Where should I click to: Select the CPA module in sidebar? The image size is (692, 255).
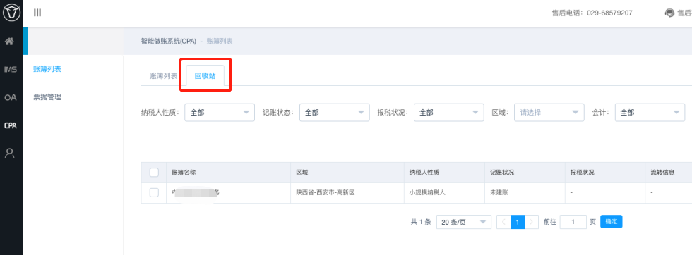pos(10,125)
